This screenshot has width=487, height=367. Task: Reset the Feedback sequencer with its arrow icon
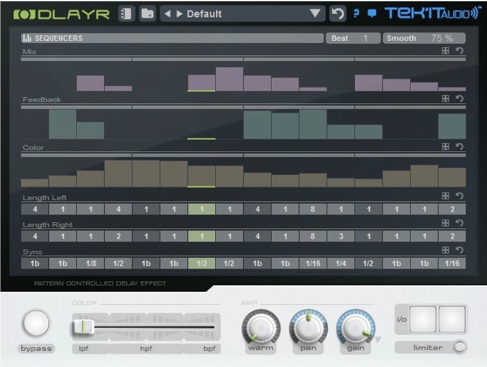[x=460, y=98]
